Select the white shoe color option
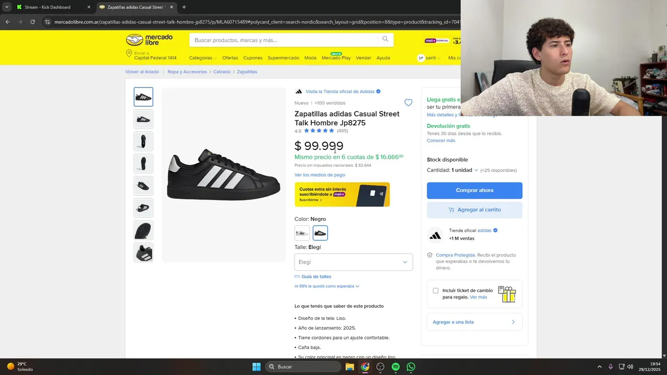 (302, 233)
